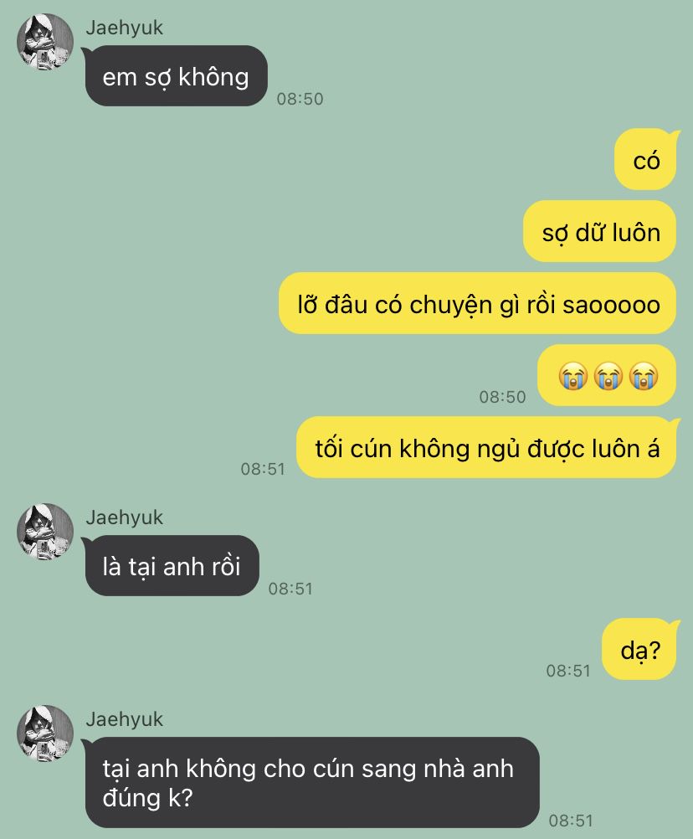Tap the 08:51 timestamp beside the "dạ?" bubble
The image size is (693, 839).
tap(568, 671)
